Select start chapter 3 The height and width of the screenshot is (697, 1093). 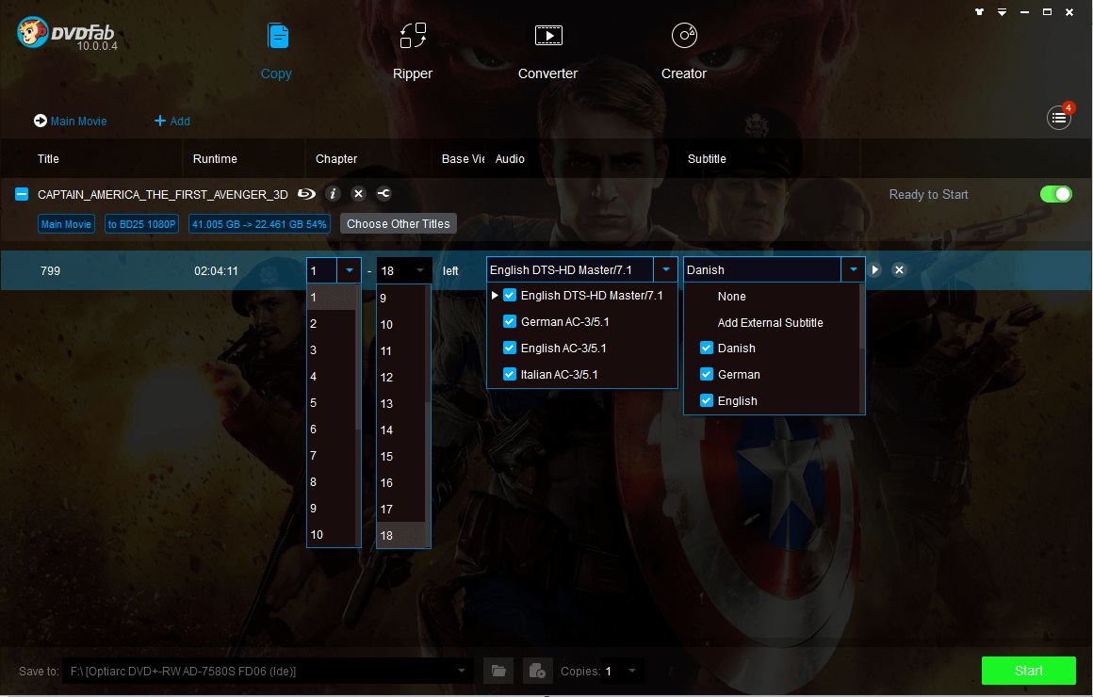(x=332, y=349)
